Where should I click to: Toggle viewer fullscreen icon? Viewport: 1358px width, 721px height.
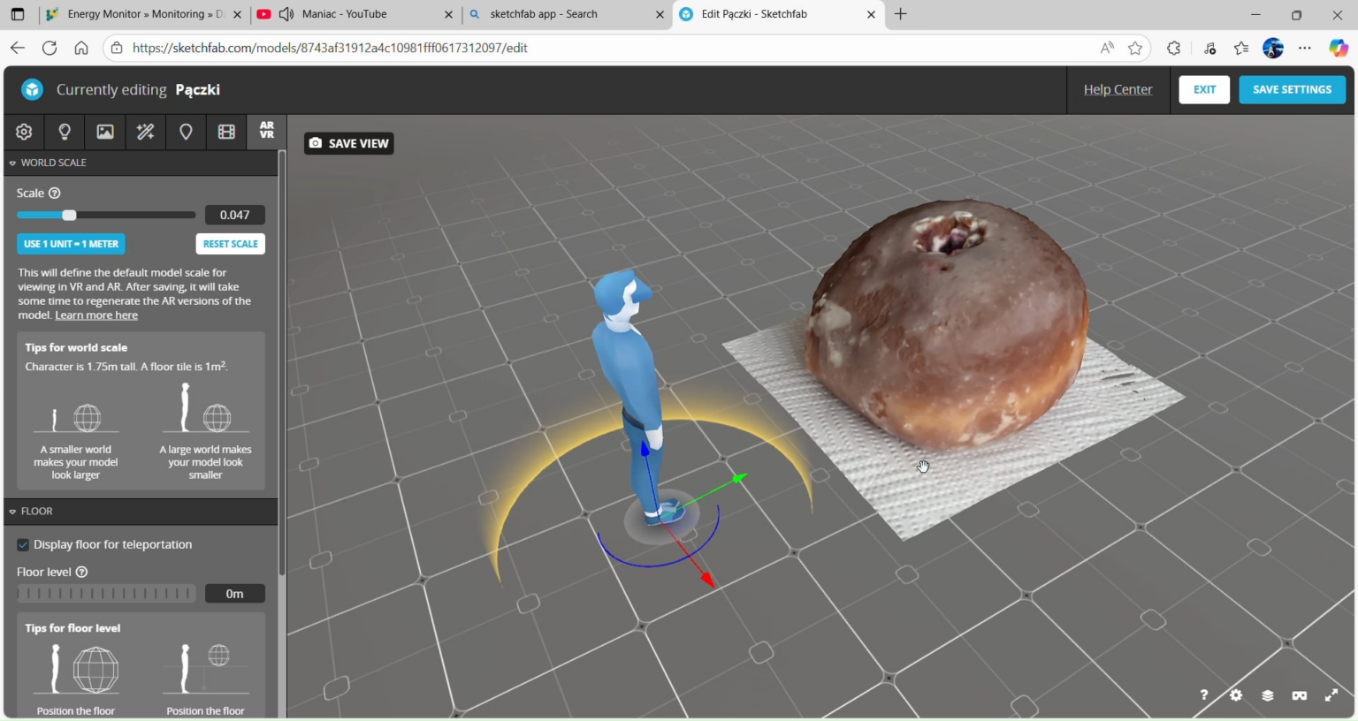pos(1331,695)
